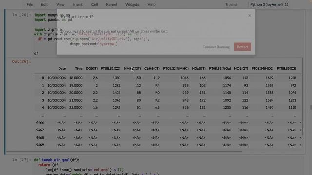
Task: Click the C6H6(GT) column header
Action: [x=152, y=68]
